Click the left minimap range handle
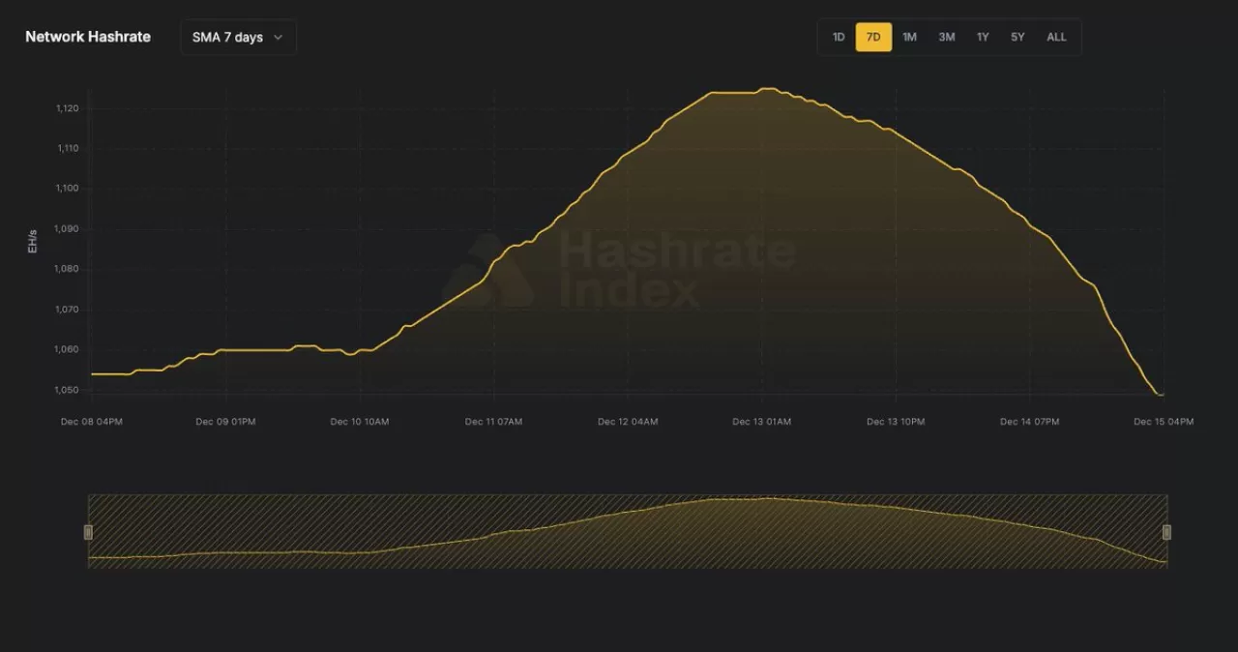The image size is (1238, 652). (88, 531)
